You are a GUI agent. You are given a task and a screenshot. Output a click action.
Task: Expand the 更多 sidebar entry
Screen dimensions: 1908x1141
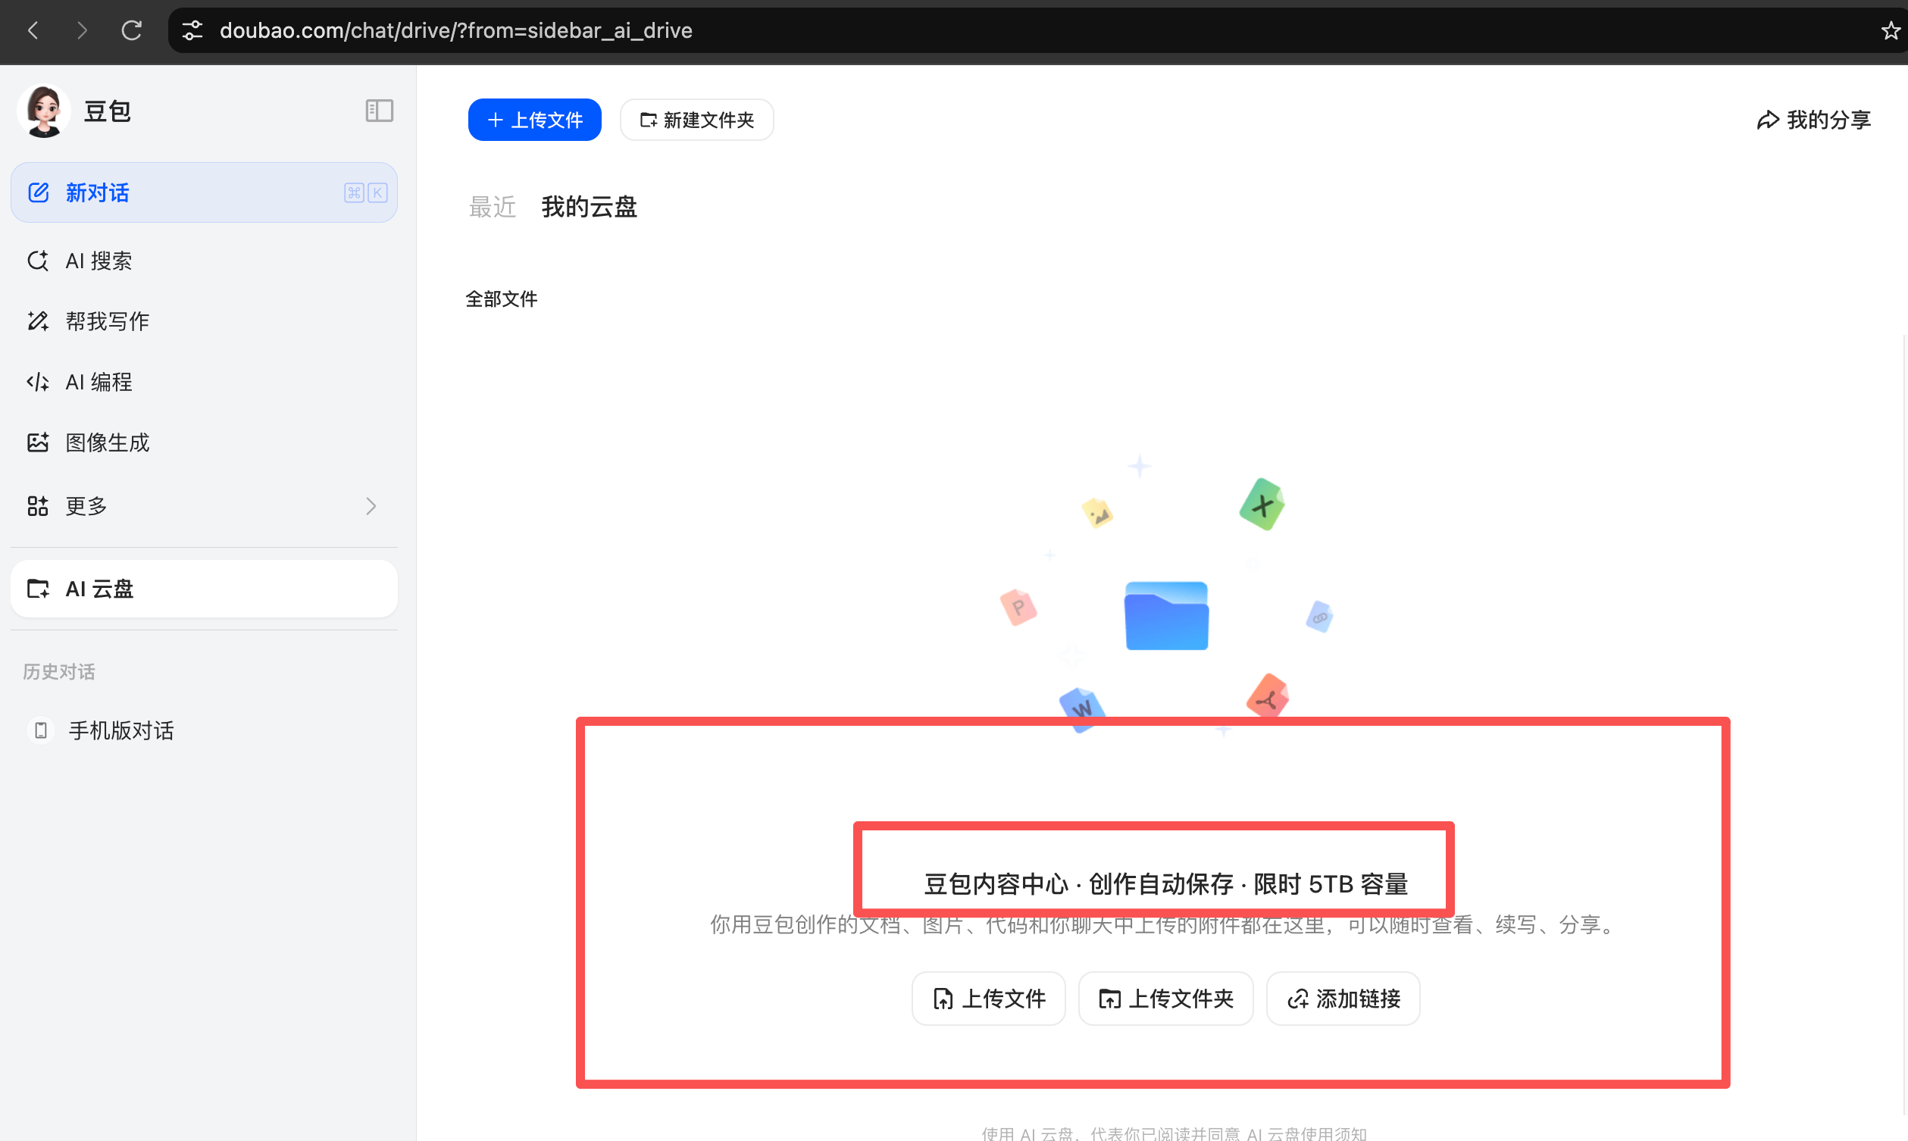(204, 506)
